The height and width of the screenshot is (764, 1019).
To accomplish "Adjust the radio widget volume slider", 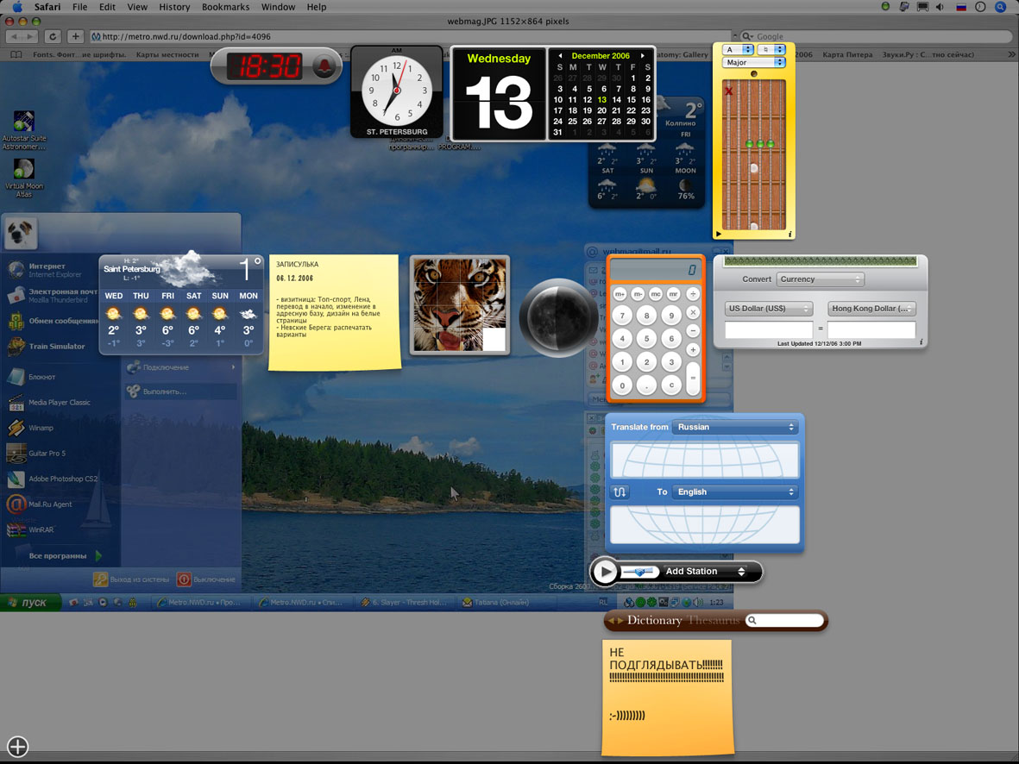I will tap(638, 572).
